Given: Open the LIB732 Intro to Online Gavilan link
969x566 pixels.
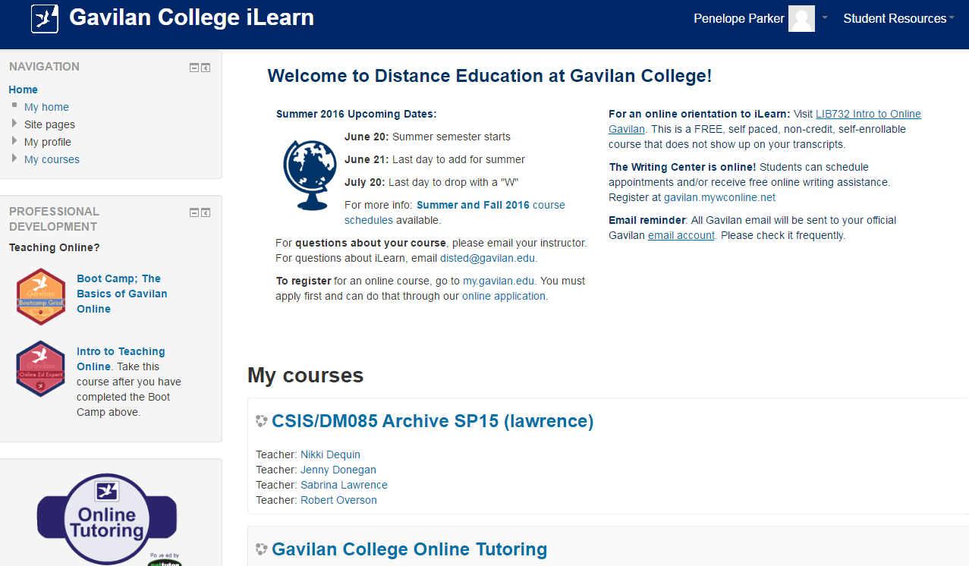Looking at the screenshot, I should [868, 114].
